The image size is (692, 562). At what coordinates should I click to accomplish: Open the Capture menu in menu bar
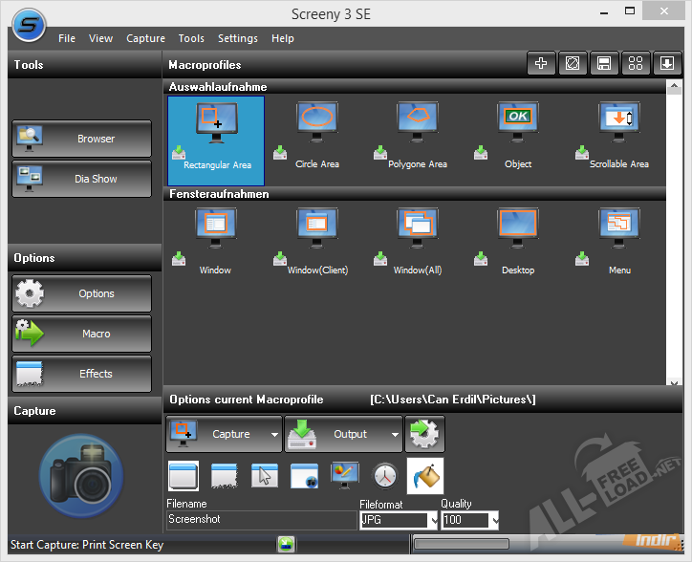(145, 38)
